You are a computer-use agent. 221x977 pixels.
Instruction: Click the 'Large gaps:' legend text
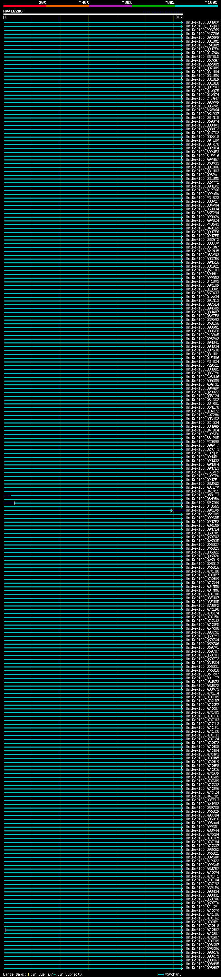[15, 974]
